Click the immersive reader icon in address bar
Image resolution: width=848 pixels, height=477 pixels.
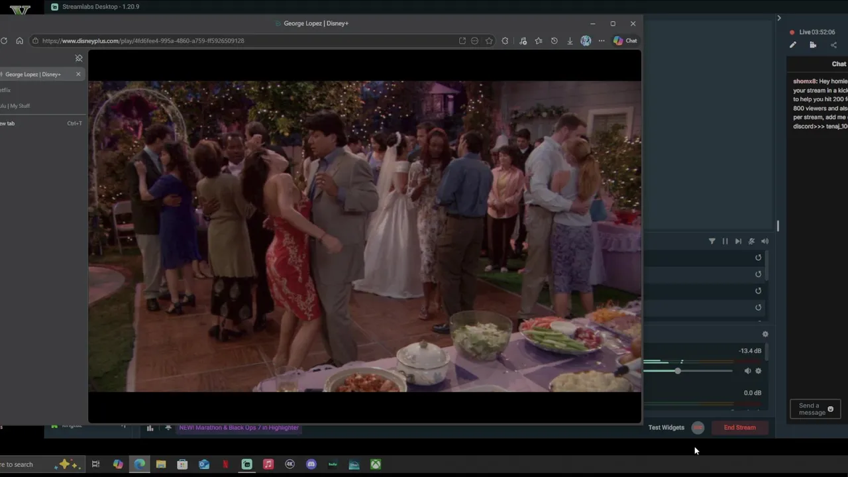pos(474,40)
